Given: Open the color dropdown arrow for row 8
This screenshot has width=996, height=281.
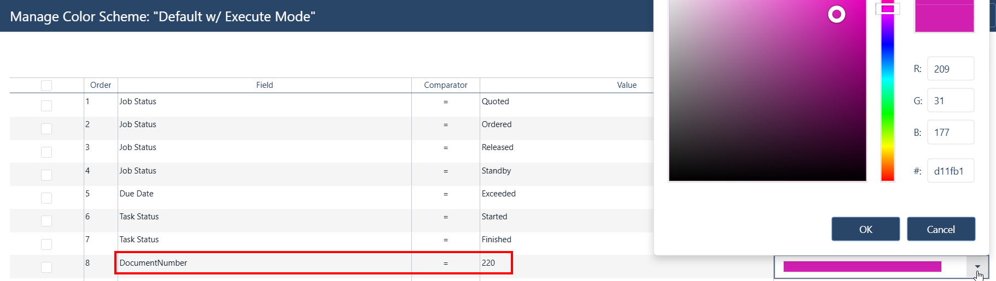Looking at the screenshot, I should [x=977, y=266].
